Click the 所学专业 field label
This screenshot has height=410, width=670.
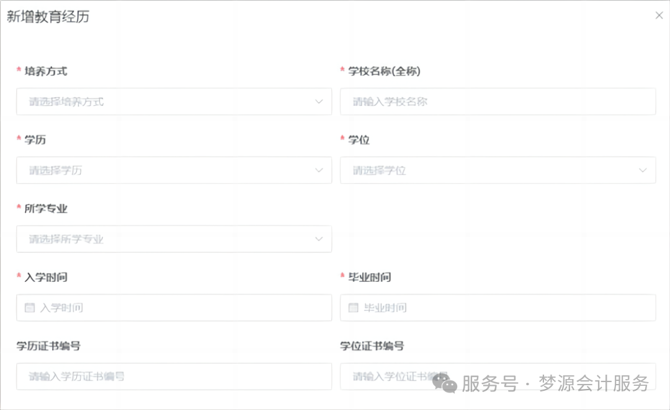click(x=45, y=209)
